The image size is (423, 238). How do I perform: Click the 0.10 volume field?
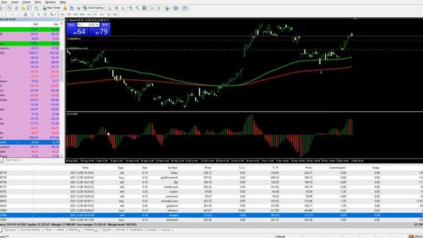[89, 25]
